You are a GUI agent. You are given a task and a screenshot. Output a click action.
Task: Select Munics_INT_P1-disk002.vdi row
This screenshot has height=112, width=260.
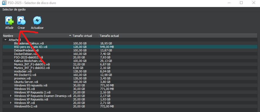pyautogui.click(x=32, y=68)
